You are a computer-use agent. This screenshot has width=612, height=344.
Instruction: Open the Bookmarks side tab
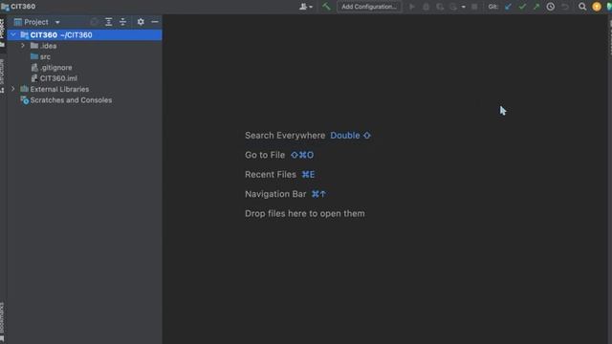pyautogui.click(x=2, y=322)
